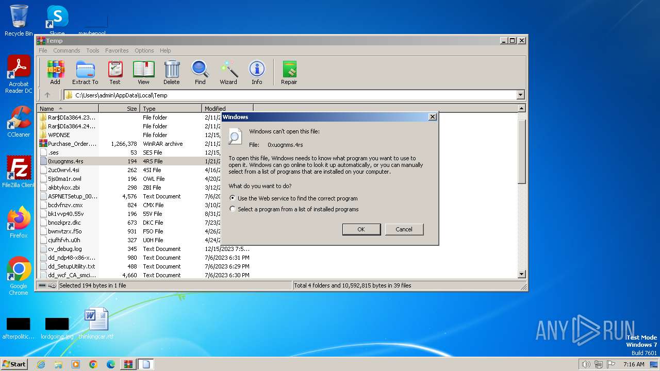Image resolution: width=660 pixels, height=371 pixels.
Task: Sort by Modified column header
Action: click(227, 109)
